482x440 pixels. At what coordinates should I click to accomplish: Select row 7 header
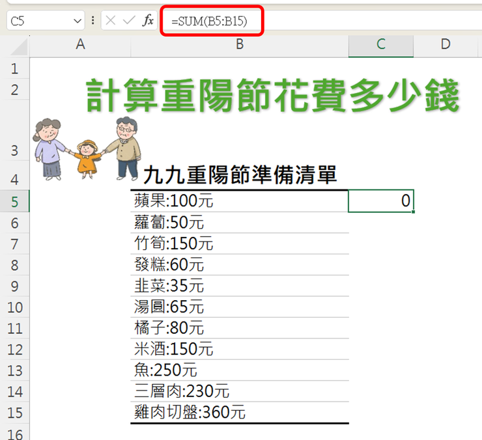(x=14, y=244)
